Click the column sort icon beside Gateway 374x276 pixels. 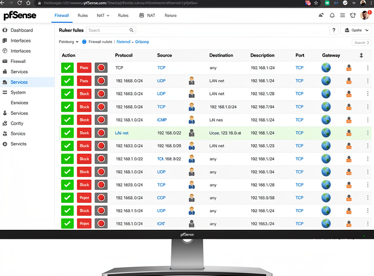(361, 55)
